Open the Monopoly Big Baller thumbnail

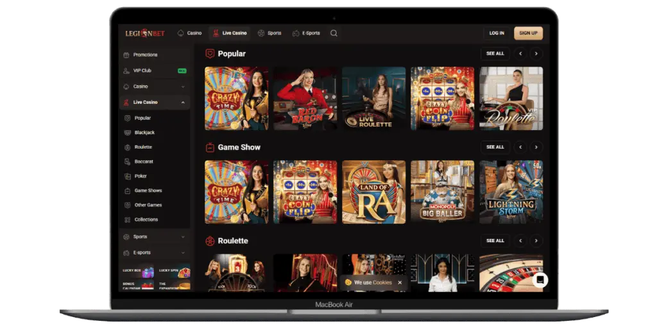pyautogui.click(x=443, y=192)
